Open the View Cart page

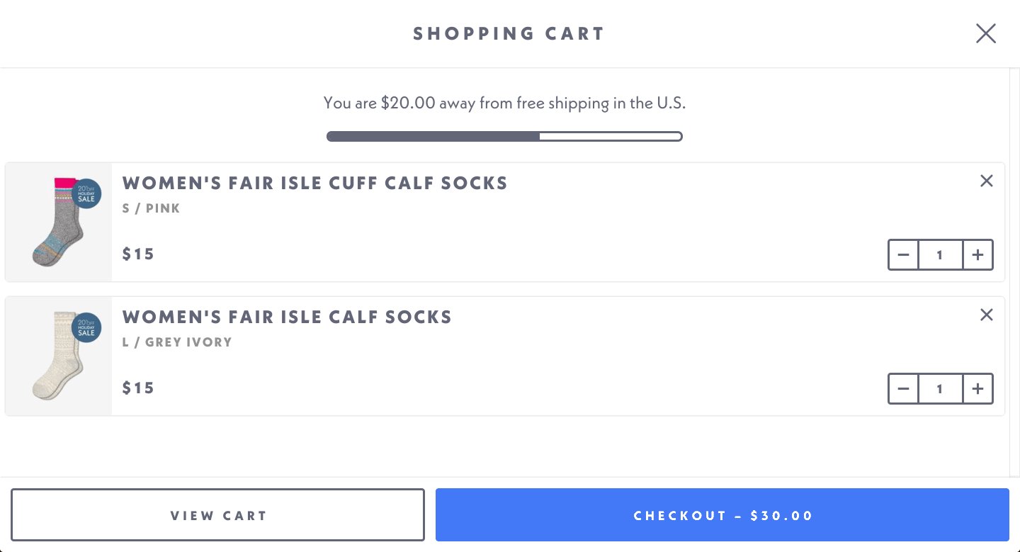click(x=217, y=515)
